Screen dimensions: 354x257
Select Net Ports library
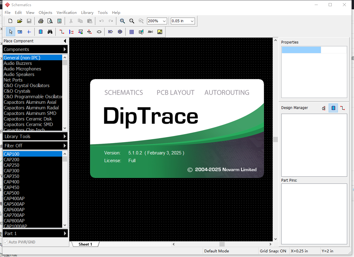[x=33, y=80]
